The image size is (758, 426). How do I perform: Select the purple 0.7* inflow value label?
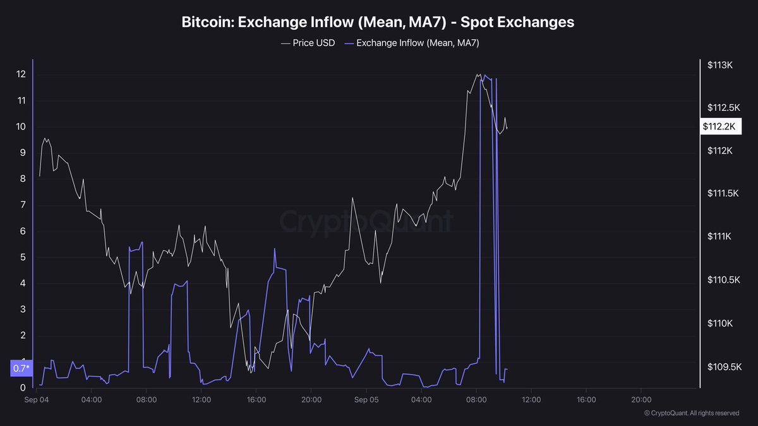point(21,368)
